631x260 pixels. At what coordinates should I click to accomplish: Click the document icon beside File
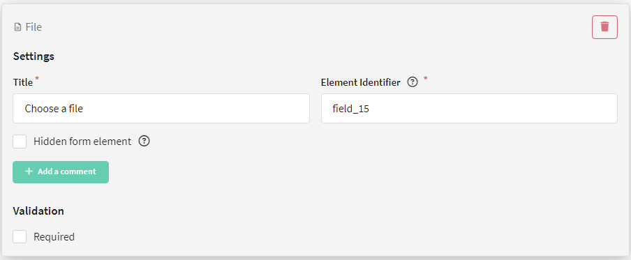17,27
